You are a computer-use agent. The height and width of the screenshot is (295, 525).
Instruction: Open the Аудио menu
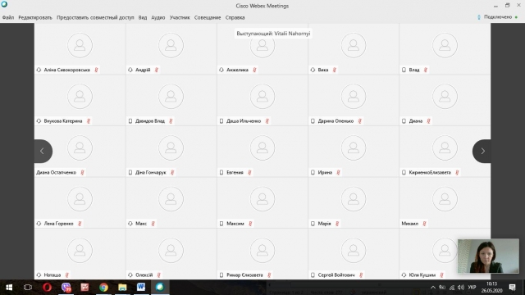pyautogui.click(x=158, y=17)
